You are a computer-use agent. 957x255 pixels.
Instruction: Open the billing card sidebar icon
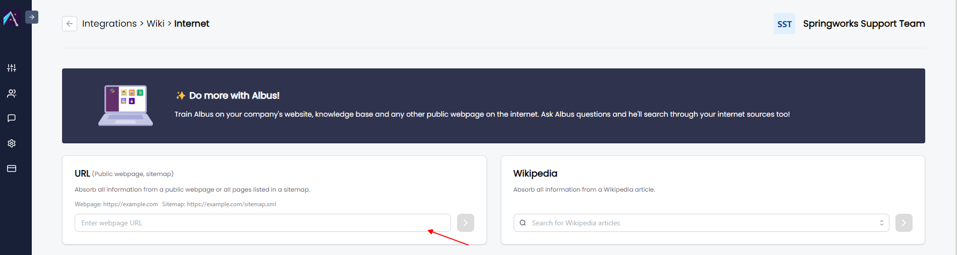click(x=12, y=168)
